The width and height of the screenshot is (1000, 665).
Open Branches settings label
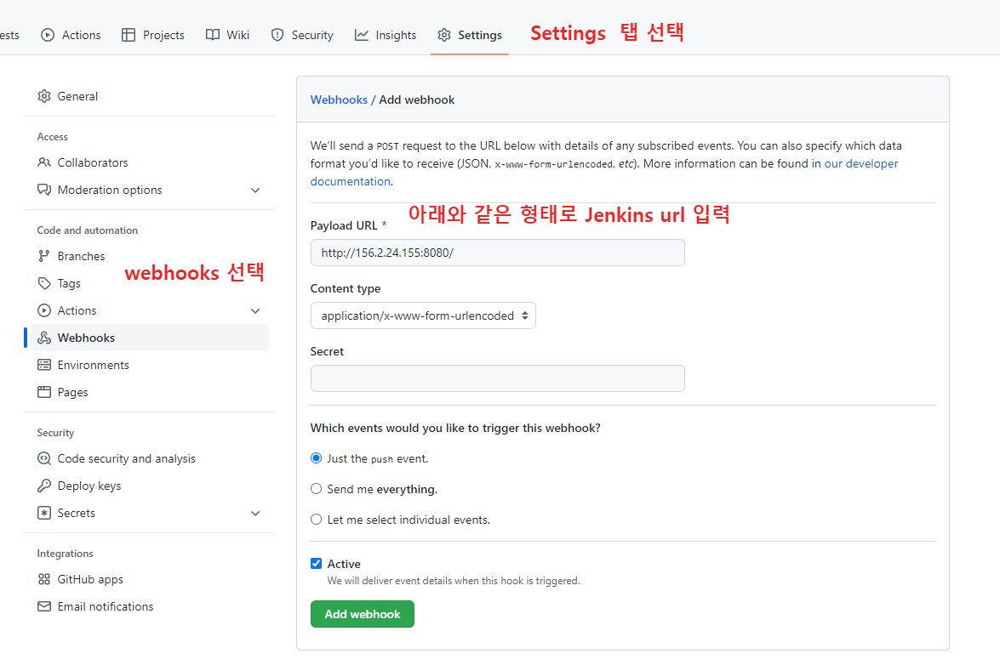(x=81, y=256)
